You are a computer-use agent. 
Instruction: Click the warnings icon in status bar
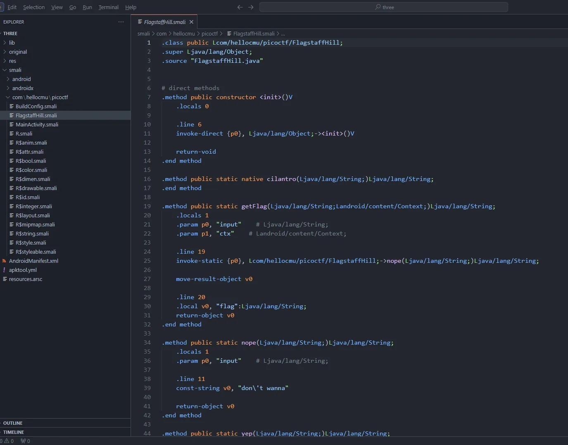point(7,441)
